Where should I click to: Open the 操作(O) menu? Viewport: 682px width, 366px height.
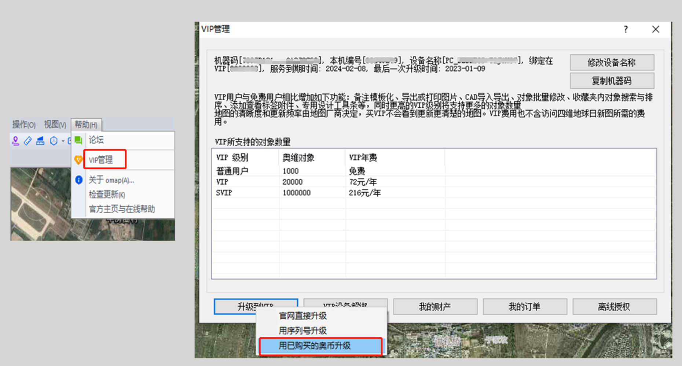click(24, 125)
